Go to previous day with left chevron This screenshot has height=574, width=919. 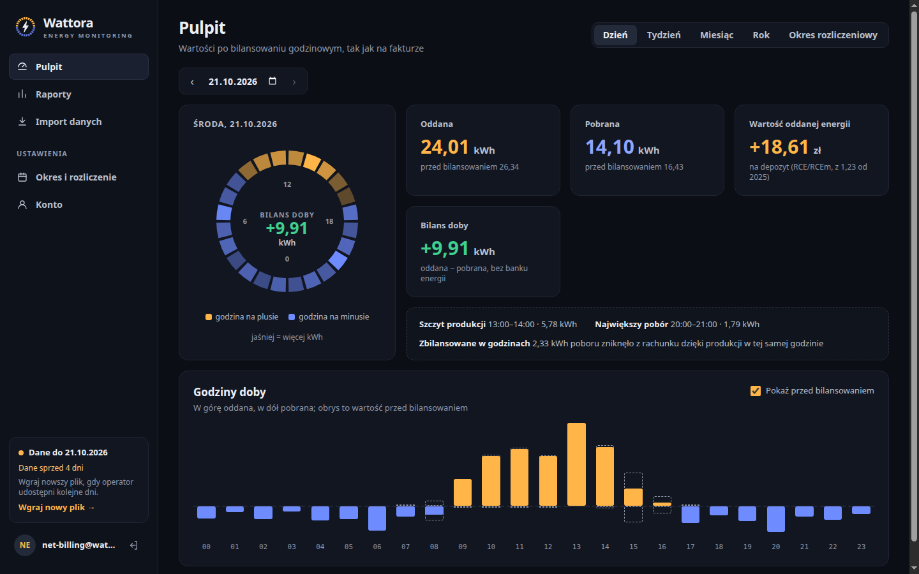tap(192, 82)
